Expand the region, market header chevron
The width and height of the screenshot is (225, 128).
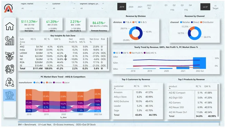click(x=47, y=3)
